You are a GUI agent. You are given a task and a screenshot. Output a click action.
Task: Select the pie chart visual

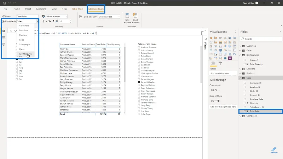[x=225, y=46]
